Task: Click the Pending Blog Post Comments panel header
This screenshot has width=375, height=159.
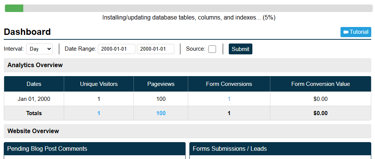Action: coord(95,149)
